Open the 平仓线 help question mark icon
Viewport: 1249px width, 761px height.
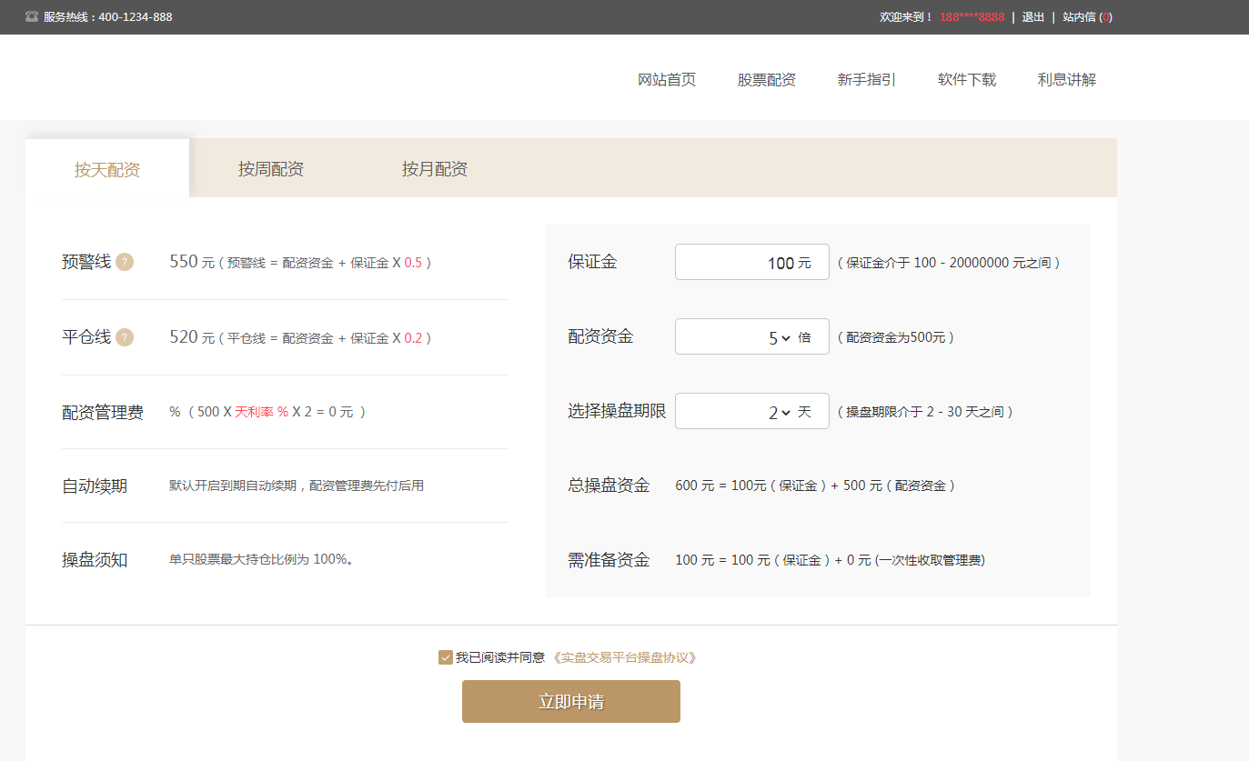pos(123,337)
